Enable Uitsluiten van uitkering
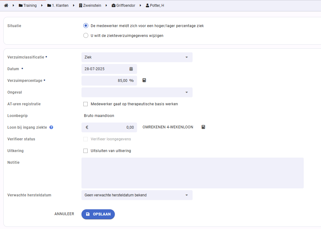This screenshot has height=229, width=321. [85, 151]
